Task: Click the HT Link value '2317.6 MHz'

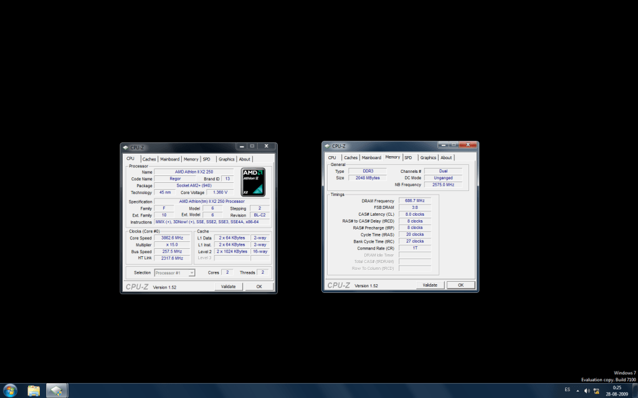Action: pyautogui.click(x=172, y=258)
